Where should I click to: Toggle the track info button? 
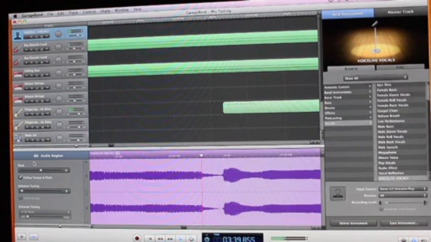[414, 240]
